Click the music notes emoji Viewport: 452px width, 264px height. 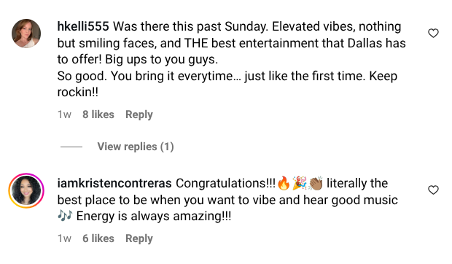[x=65, y=216]
